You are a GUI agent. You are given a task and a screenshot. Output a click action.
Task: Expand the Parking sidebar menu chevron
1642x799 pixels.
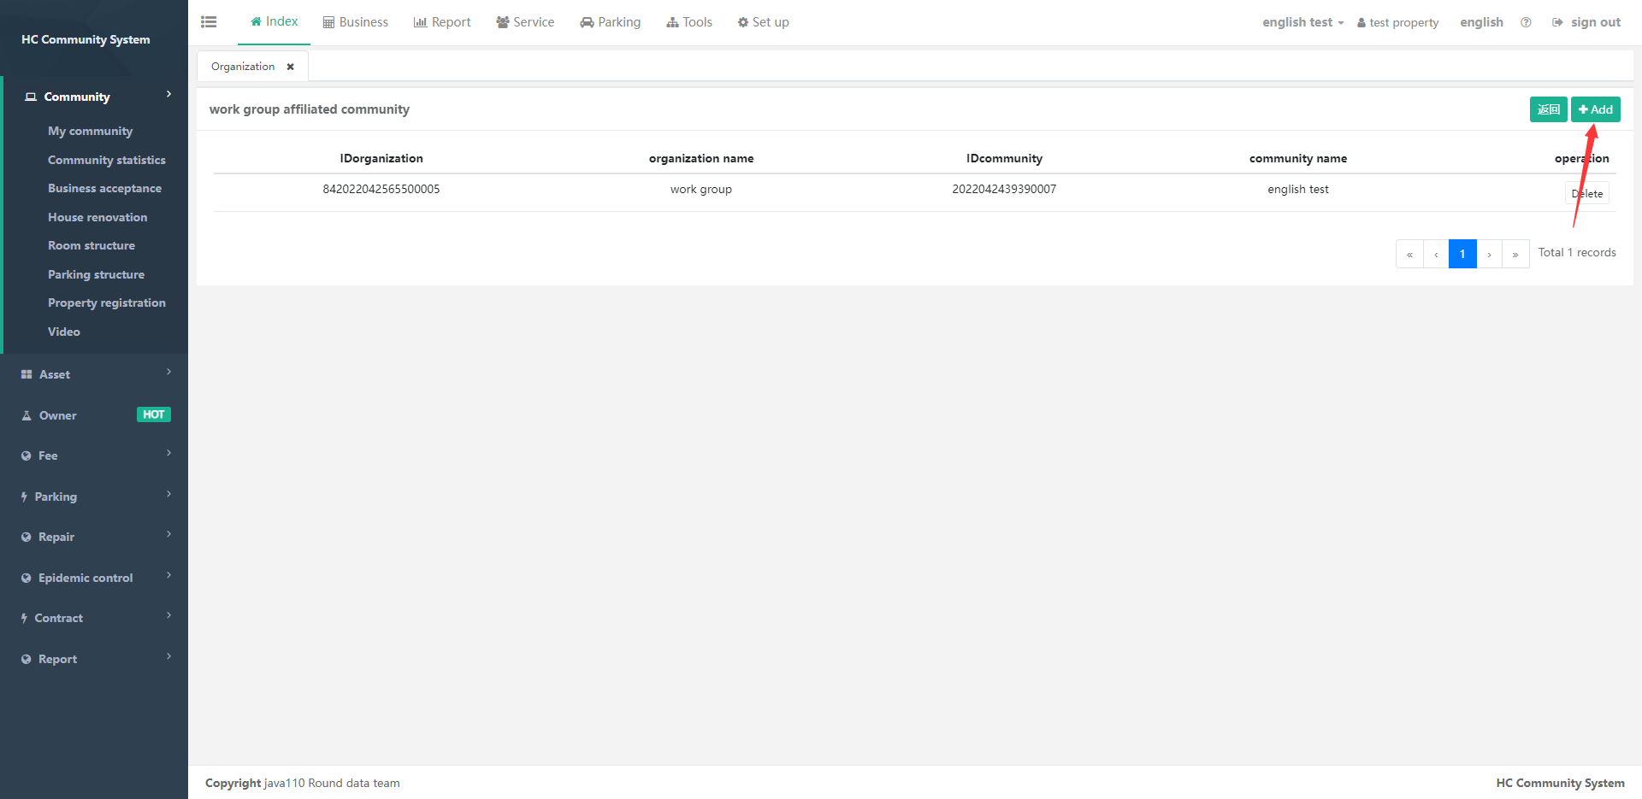pos(168,494)
